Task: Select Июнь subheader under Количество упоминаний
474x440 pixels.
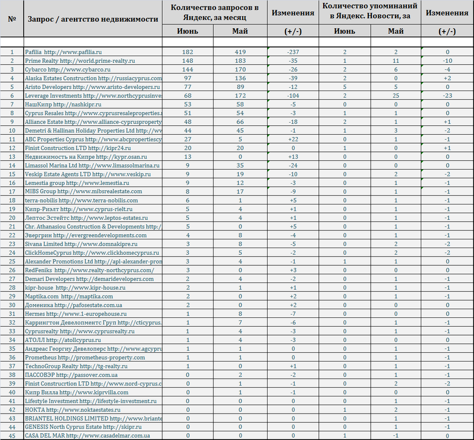Action: pos(344,31)
